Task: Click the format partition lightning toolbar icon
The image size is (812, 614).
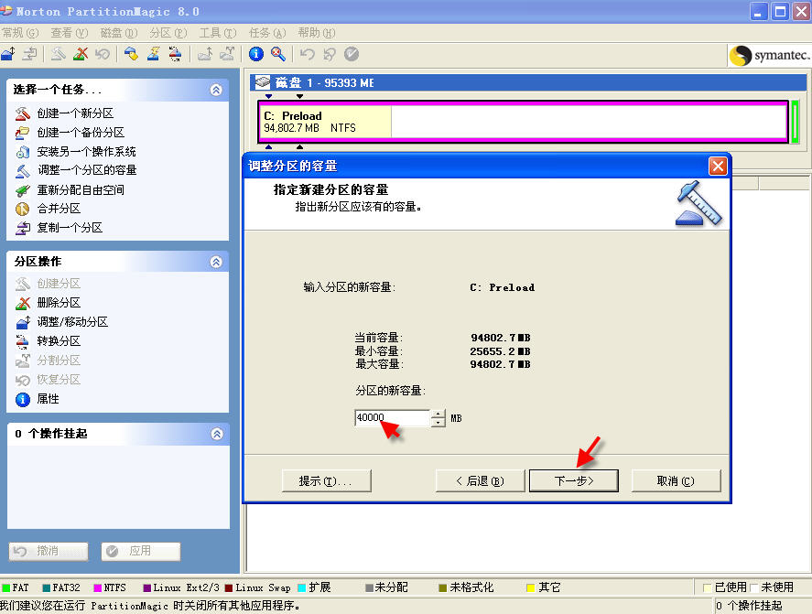Action: (x=153, y=54)
